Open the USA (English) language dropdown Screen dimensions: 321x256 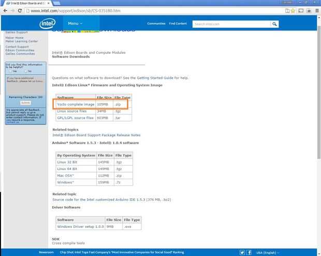(x=268, y=252)
